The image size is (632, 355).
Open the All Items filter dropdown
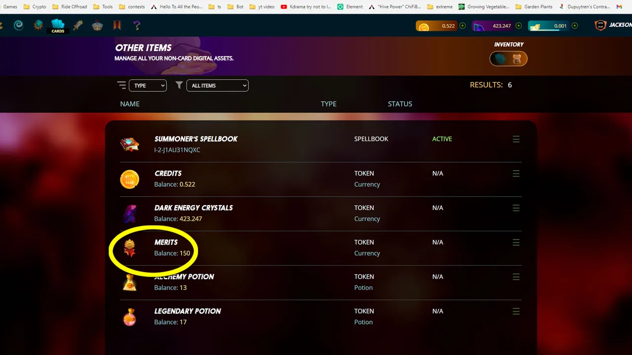217,85
